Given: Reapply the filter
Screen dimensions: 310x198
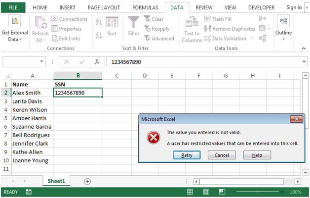Looking at the screenshot, I should [x=157, y=29].
